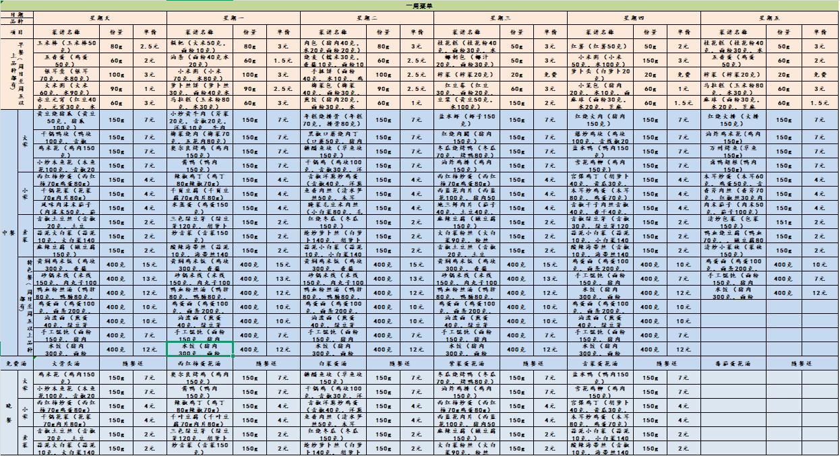Click the 红薯 breakfast cell under 星期四
Viewport: 840px width, 456px height.
click(x=601, y=46)
